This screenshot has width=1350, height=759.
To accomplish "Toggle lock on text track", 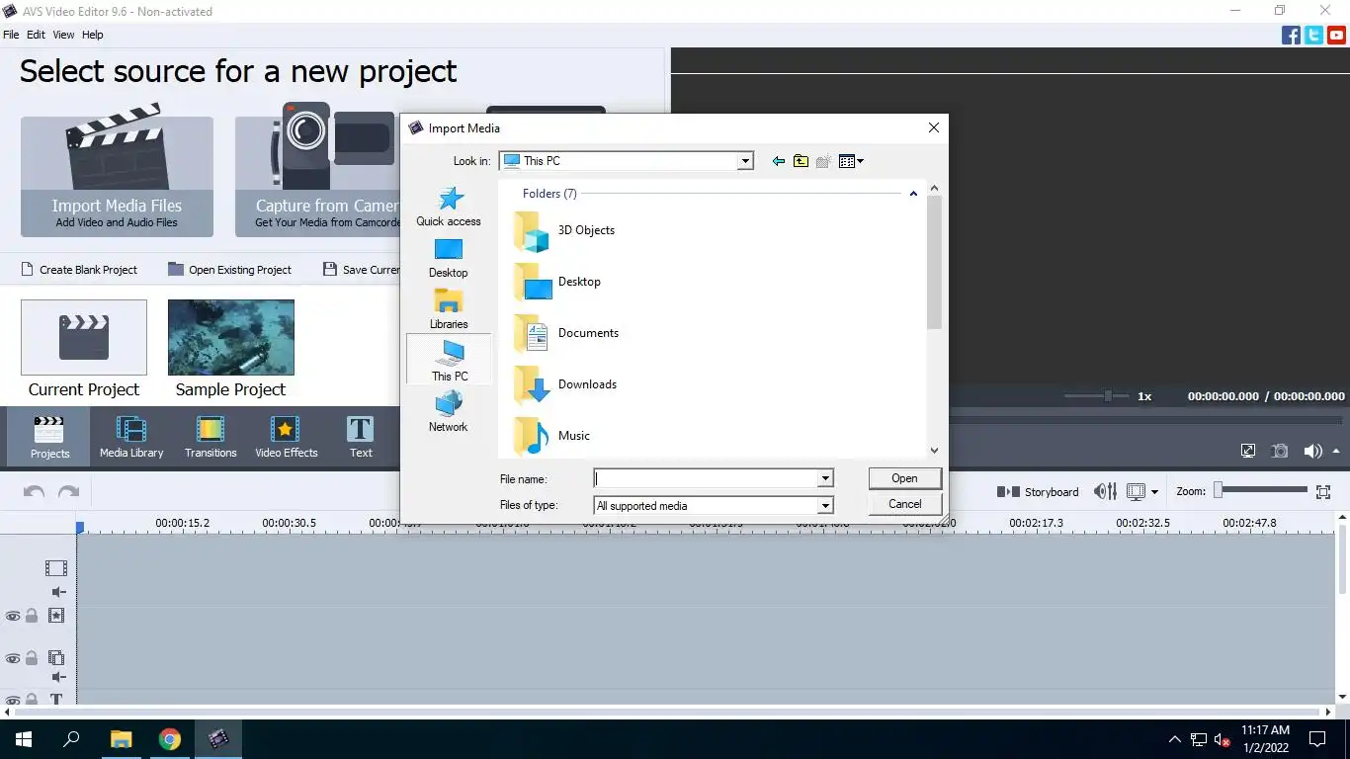I will click(x=32, y=700).
